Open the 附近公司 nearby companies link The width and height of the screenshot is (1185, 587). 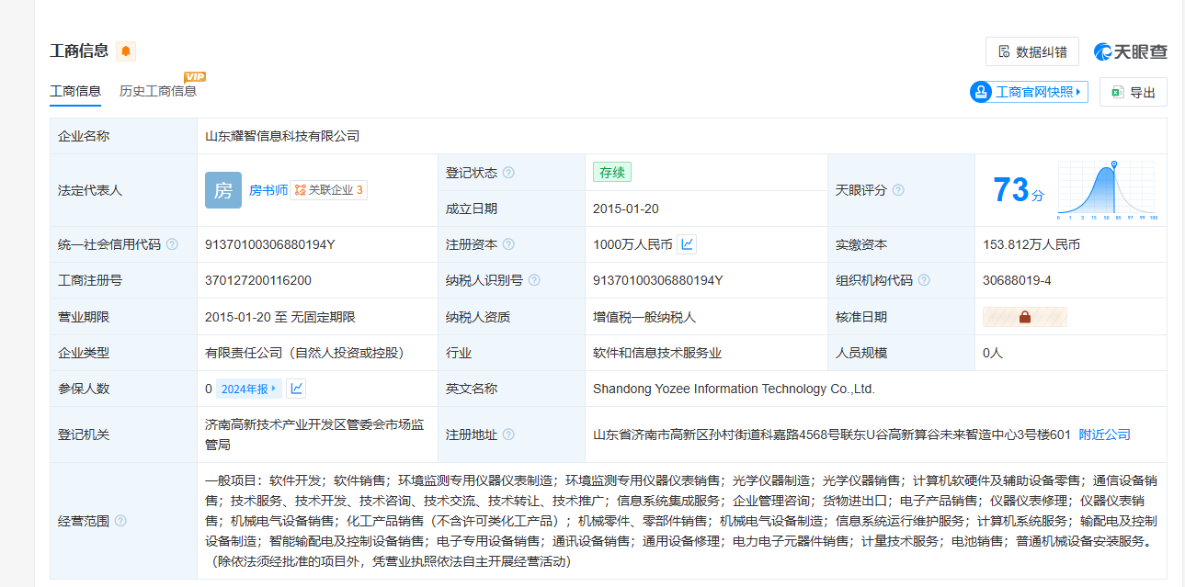coord(1104,435)
